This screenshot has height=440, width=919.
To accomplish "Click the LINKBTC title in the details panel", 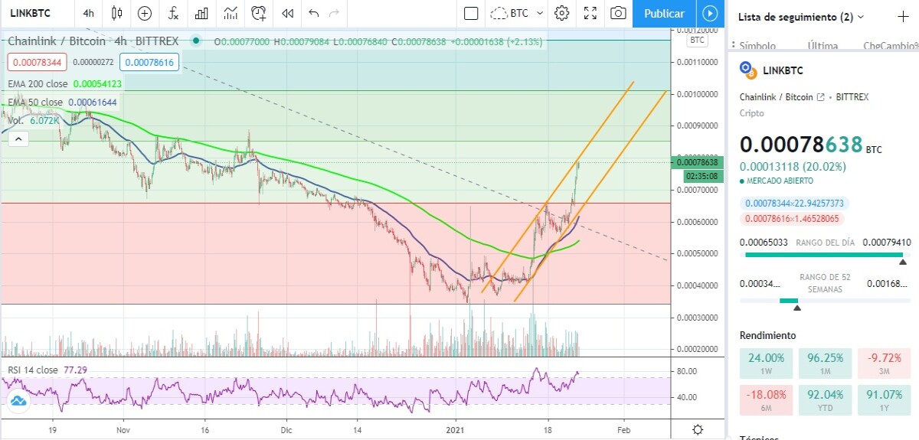I will (783, 70).
